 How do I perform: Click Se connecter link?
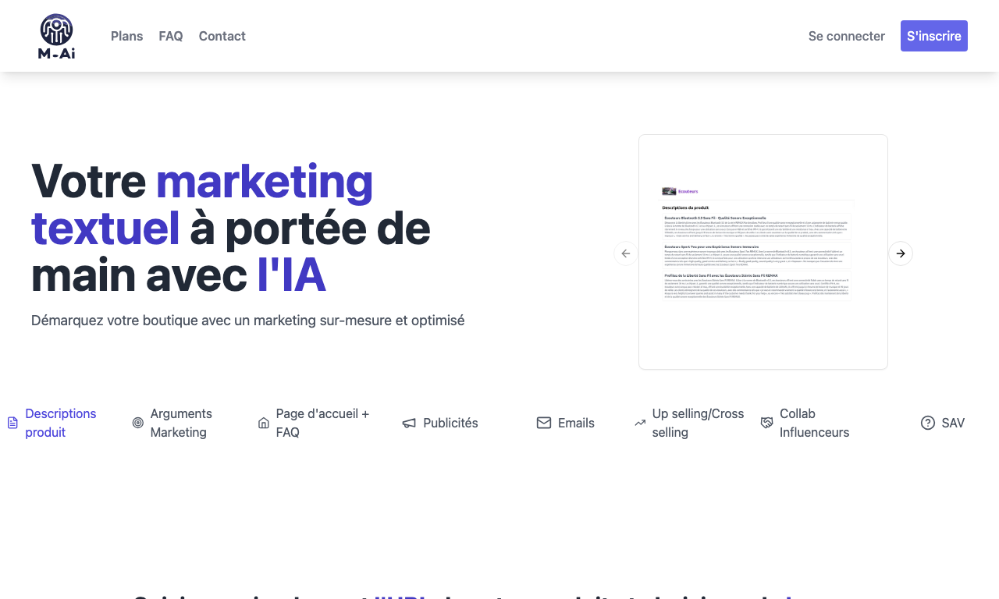847,36
